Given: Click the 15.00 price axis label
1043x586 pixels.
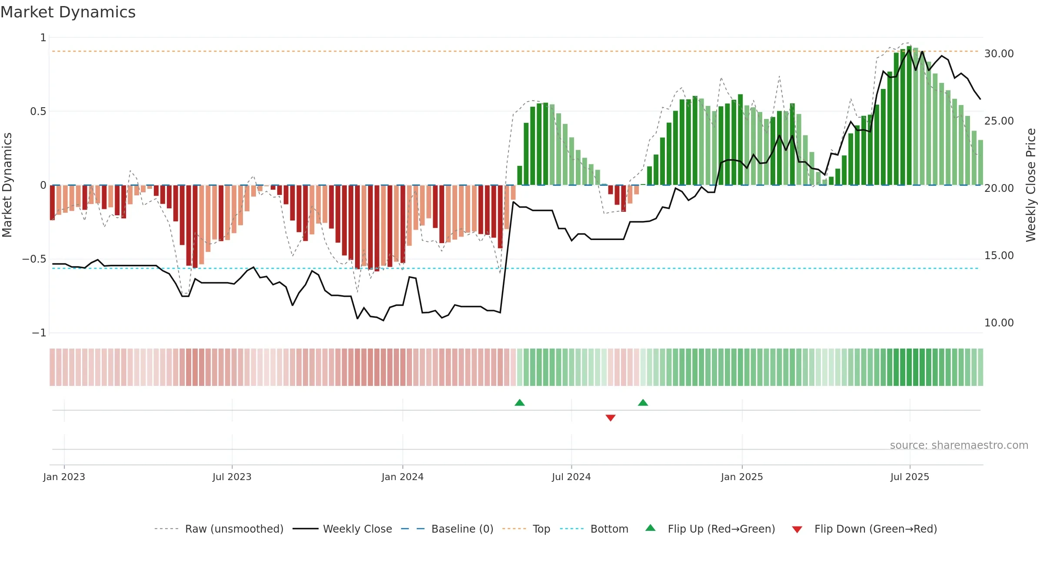Looking at the screenshot, I should (999, 255).
